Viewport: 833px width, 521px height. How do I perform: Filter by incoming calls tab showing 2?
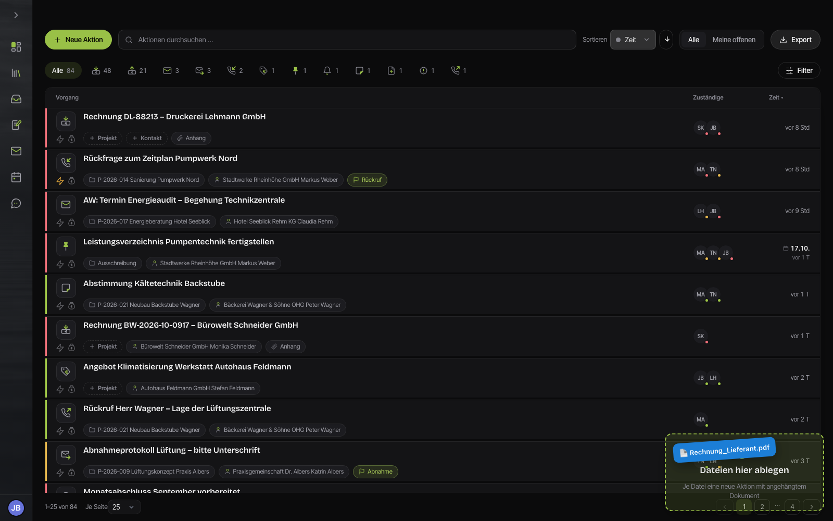tap(235, 70)
